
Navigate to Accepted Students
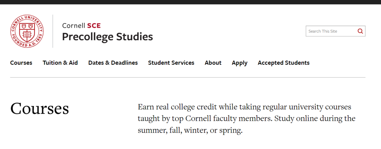[284, 63]
